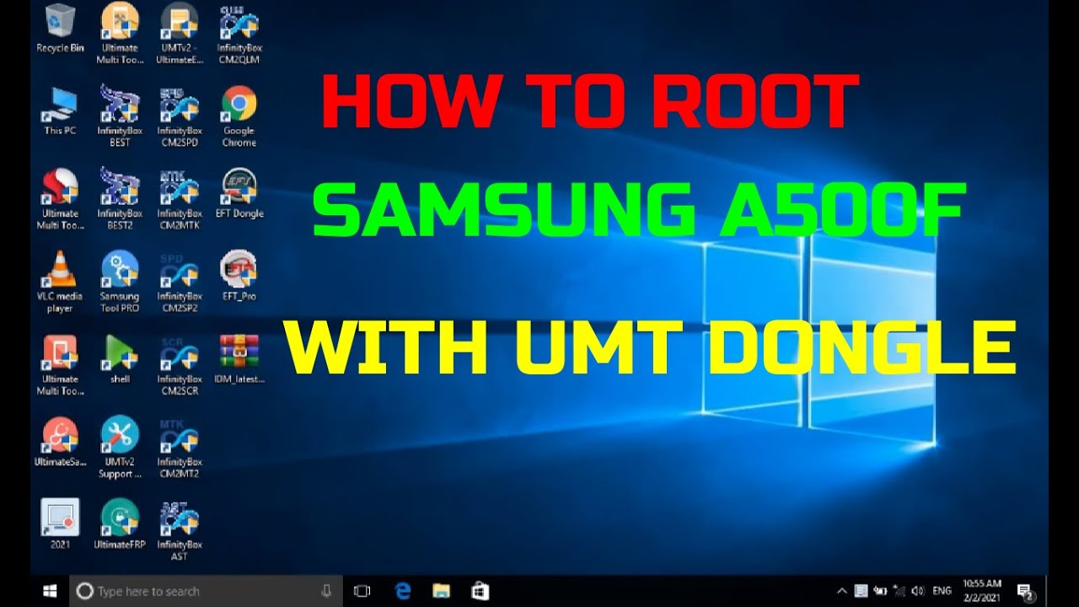Open Task View on the taskbar
1079x607 pixels.
362,591
